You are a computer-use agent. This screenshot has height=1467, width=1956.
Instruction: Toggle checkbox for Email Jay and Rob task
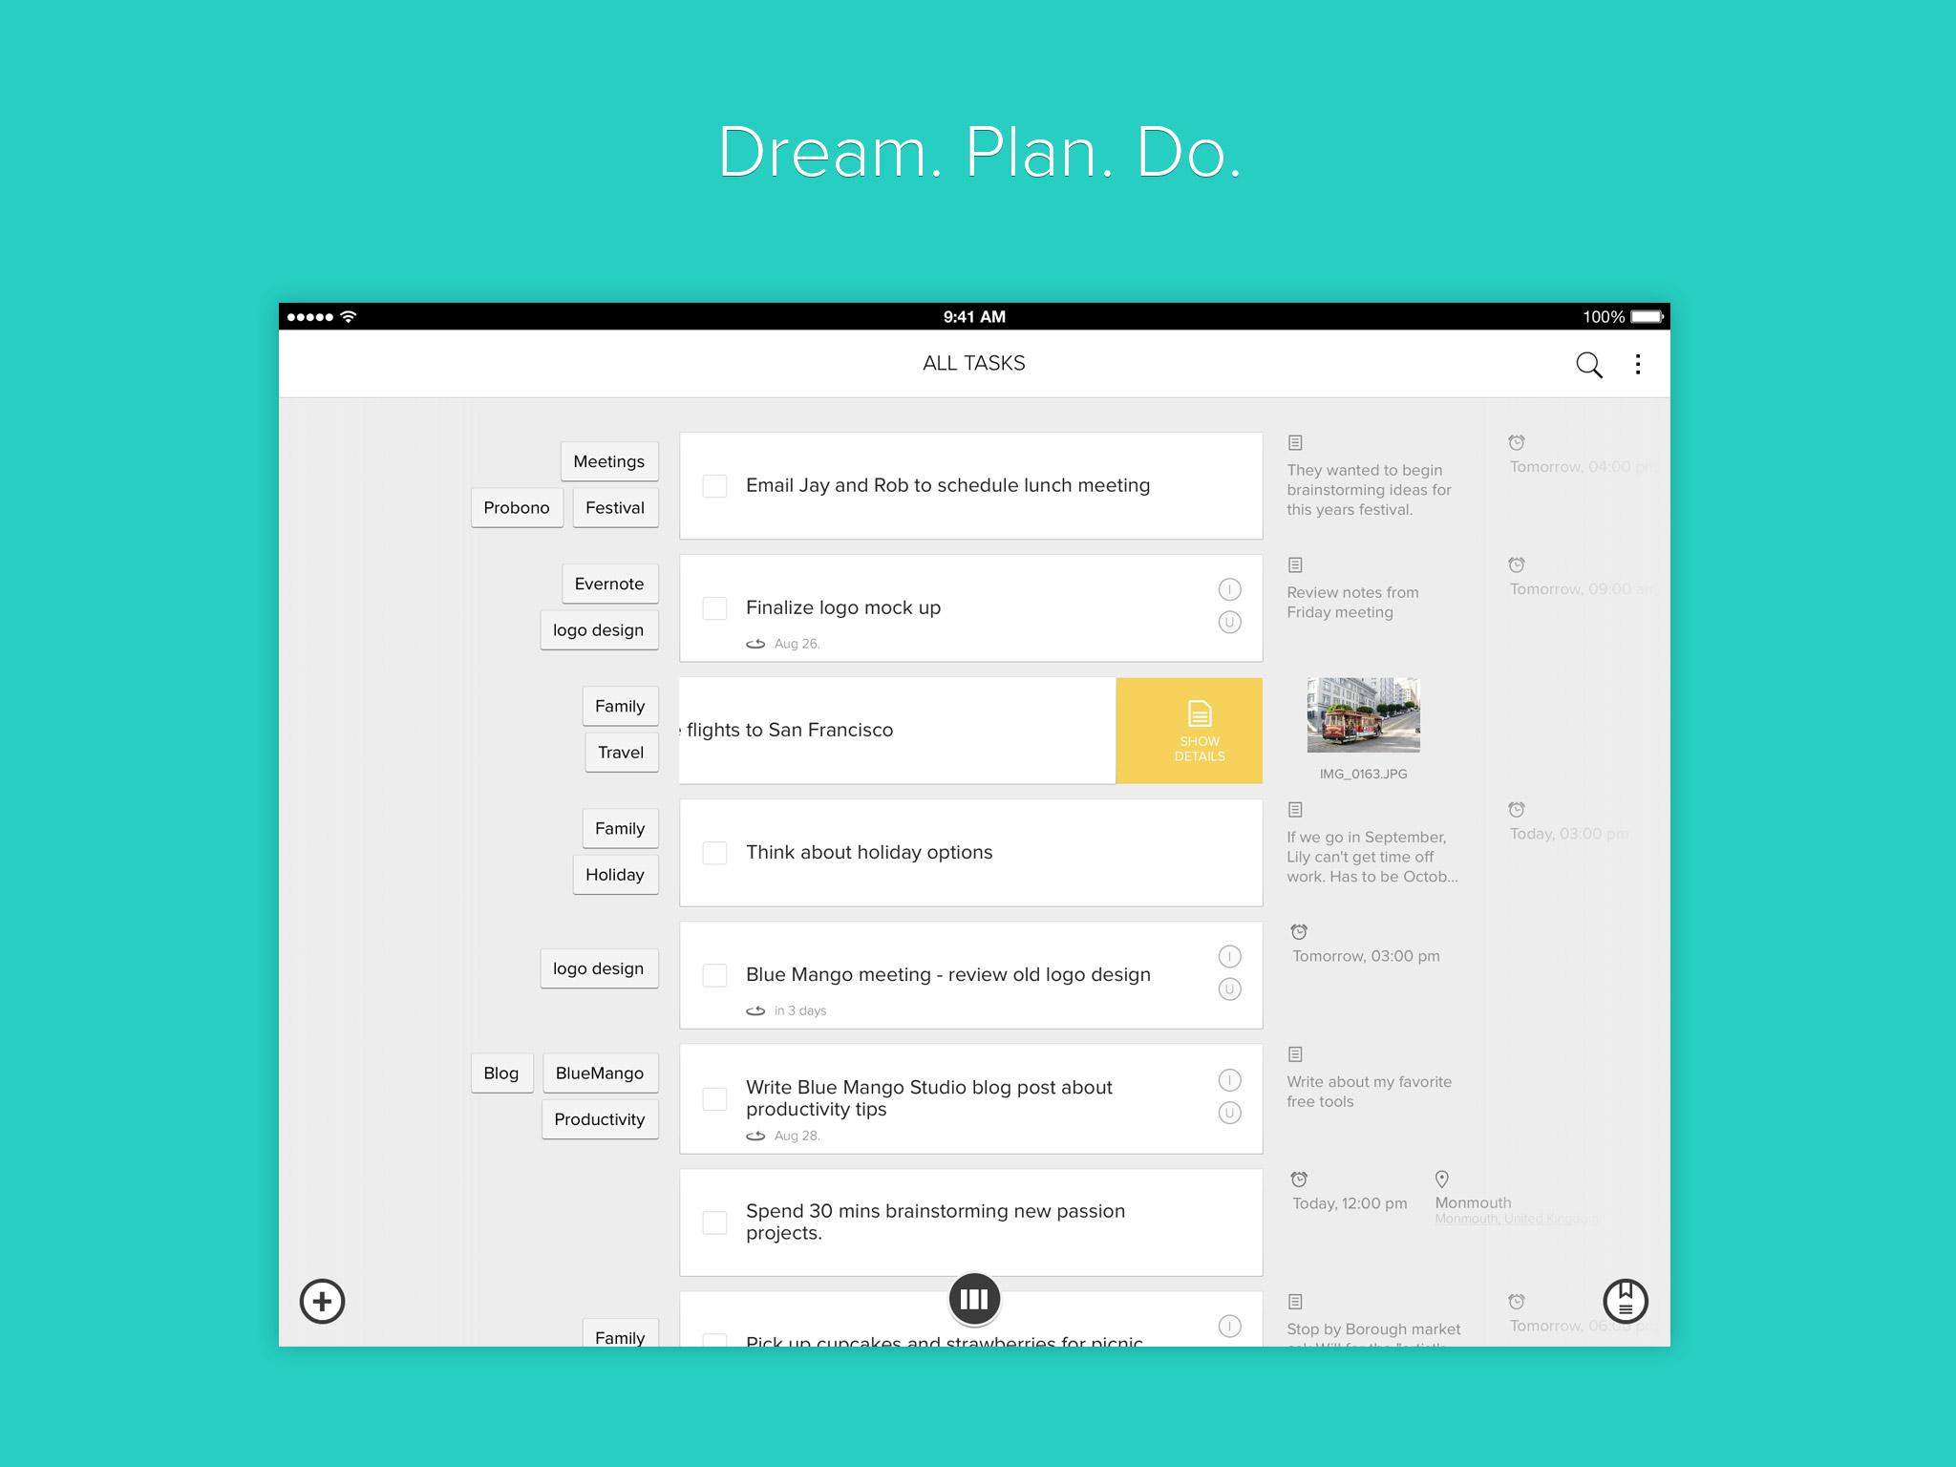pos(713,485)
